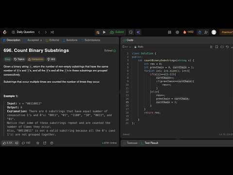This screenshot has width=233, height=175.
Task: Share the problem with share icon
Action: coord(45,143)
